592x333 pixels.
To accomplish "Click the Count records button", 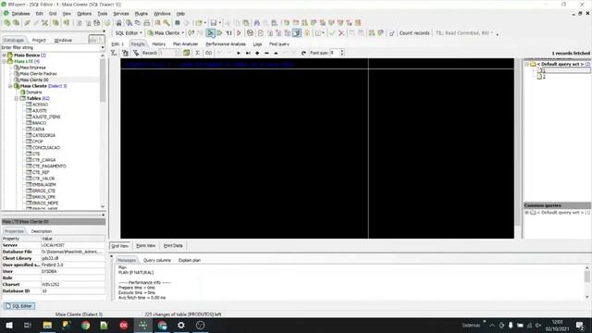I will [x=414, y=33].
